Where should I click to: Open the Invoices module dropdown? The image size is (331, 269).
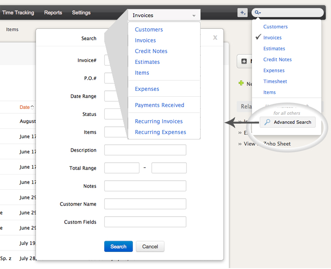164,15
